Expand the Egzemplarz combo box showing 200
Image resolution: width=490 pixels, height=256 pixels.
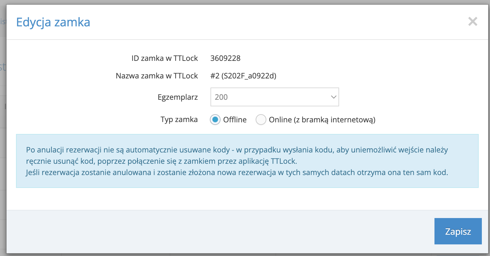(274, 97)
